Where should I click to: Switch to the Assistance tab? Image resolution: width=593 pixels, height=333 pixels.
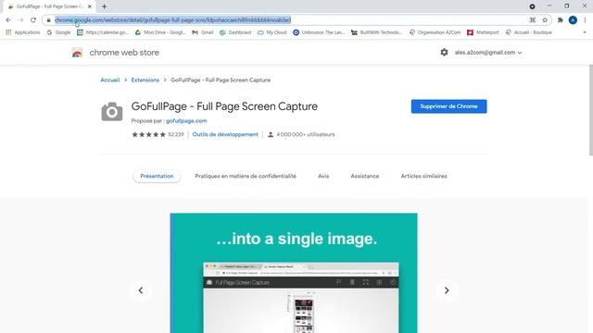click(x=364, y=176)
